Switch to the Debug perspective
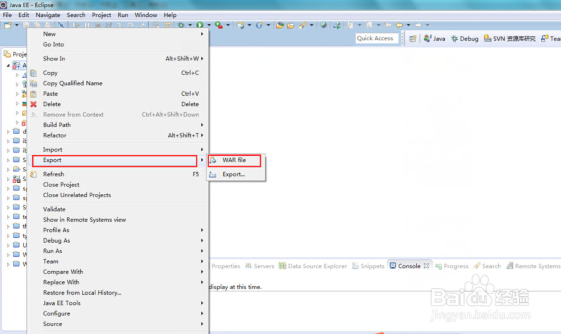Viewport: 561px width, 334px height. click(x=465, y=39)
